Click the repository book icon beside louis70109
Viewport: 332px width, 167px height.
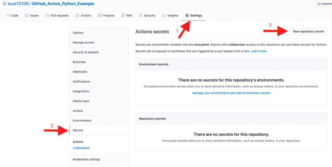click(x=5, y=4)
